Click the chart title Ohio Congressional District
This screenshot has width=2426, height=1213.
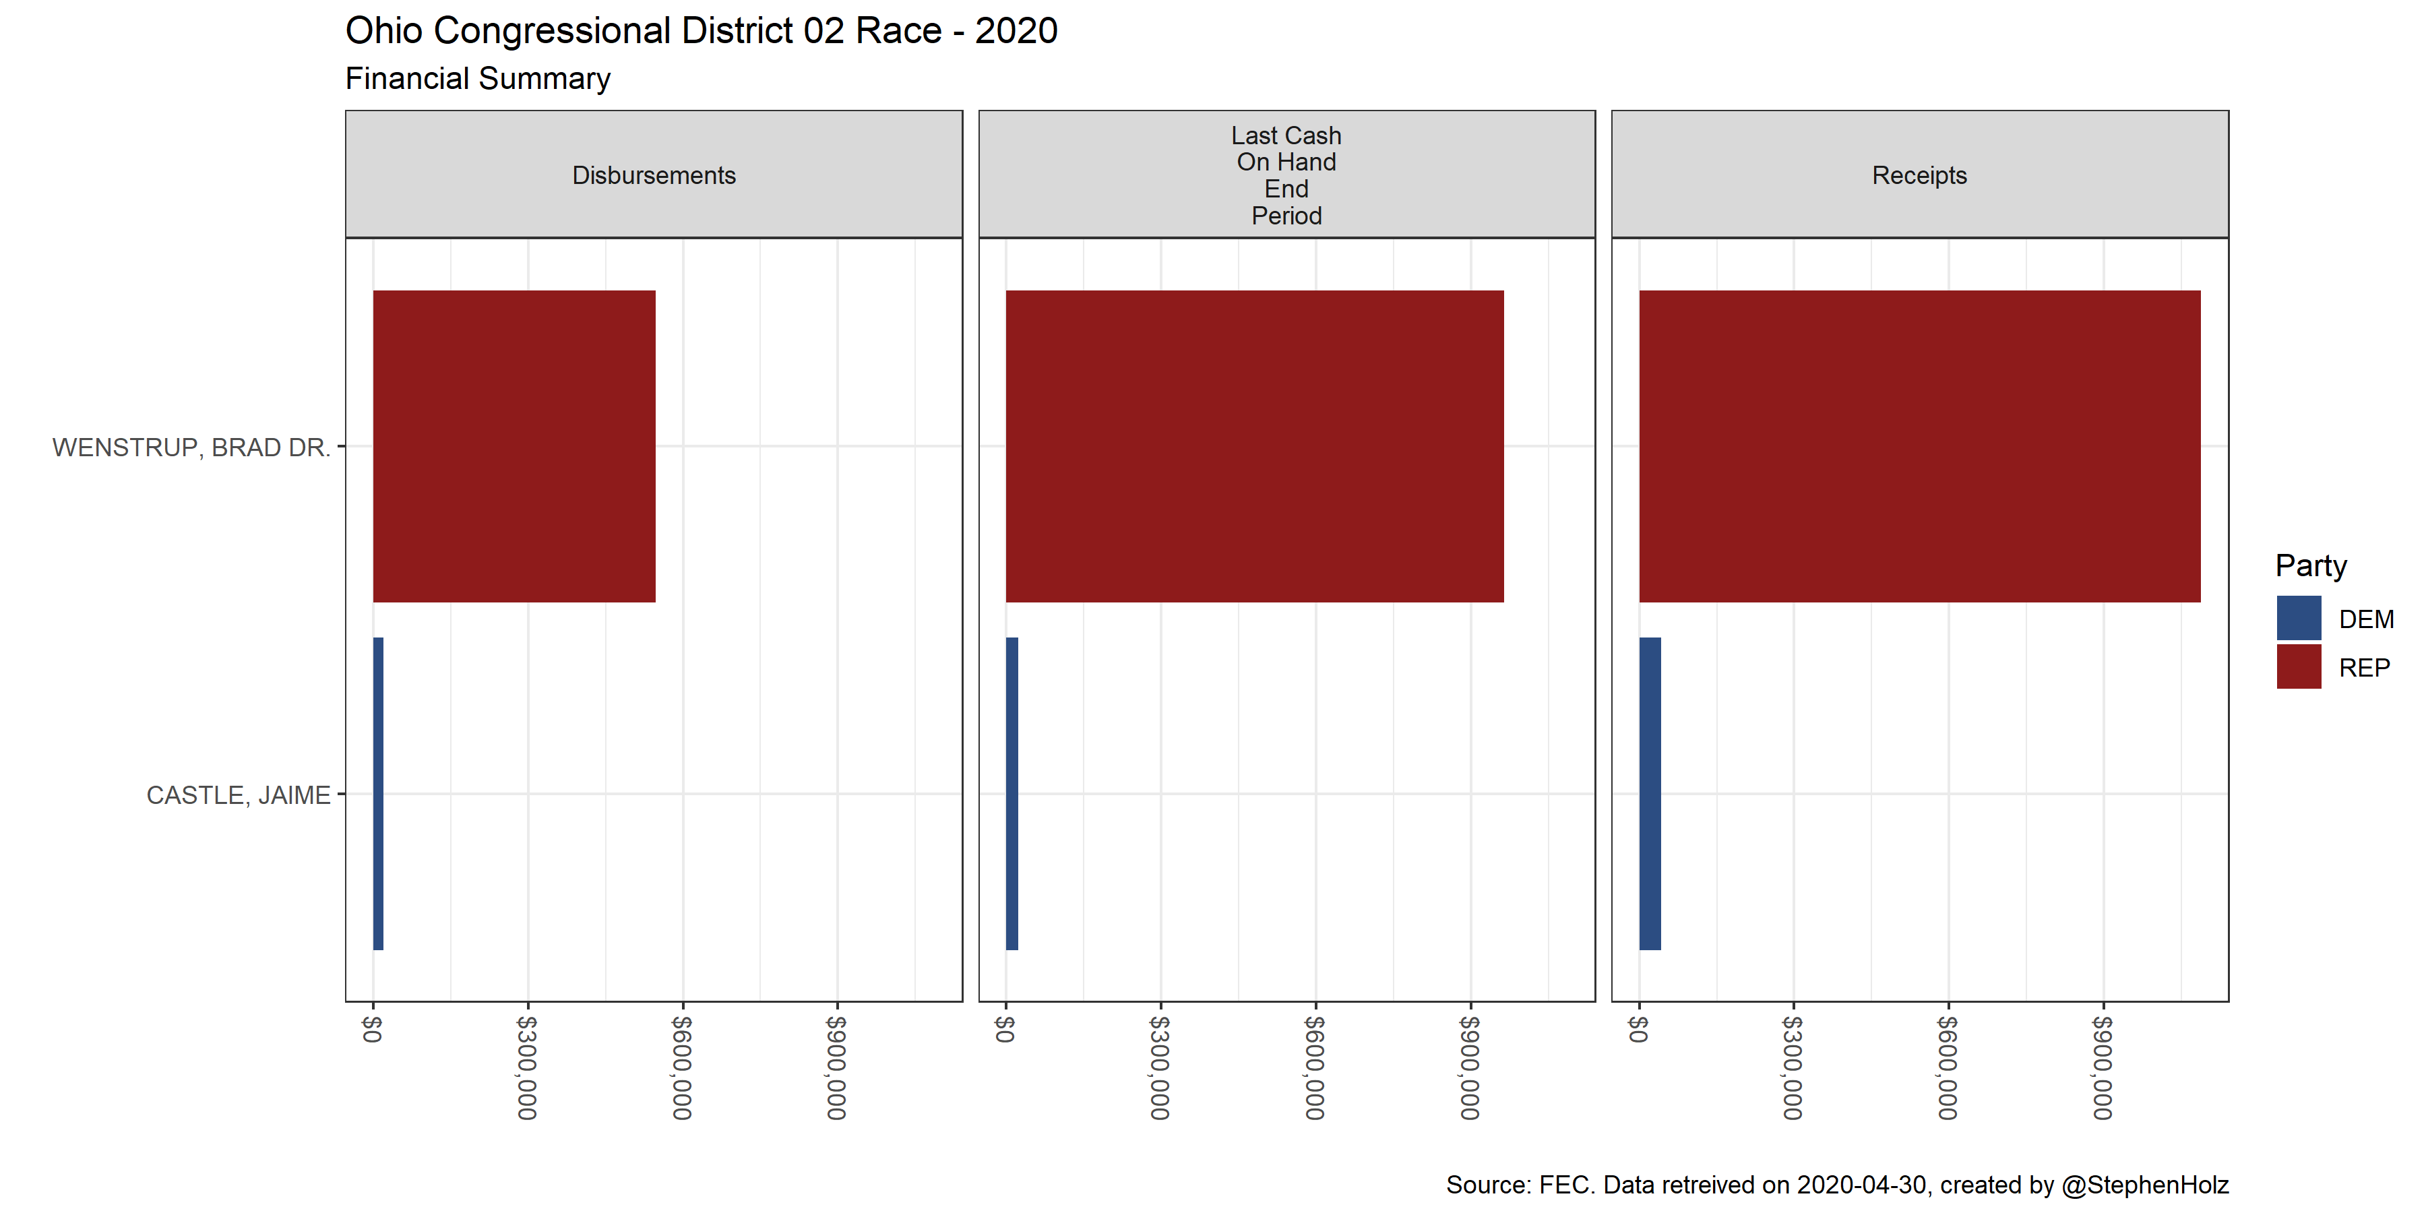(701, 31)
